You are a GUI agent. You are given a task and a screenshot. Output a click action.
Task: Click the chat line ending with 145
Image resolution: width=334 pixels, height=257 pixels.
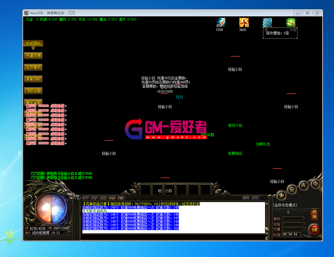pyautogui.click(x=131, y=207)
